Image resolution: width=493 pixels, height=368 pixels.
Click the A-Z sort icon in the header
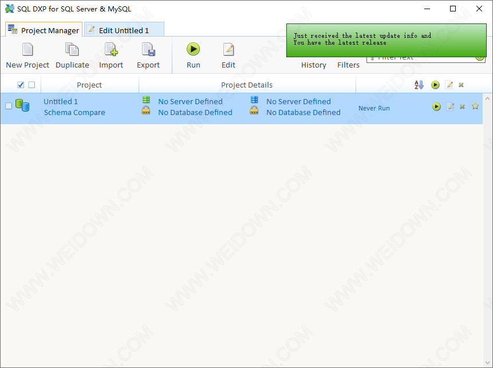(x=419, y=85)
